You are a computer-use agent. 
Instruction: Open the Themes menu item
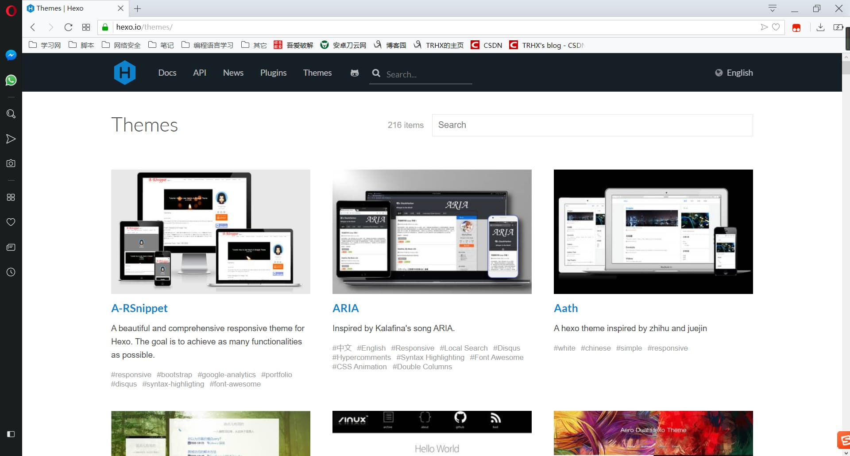point(317,73)
